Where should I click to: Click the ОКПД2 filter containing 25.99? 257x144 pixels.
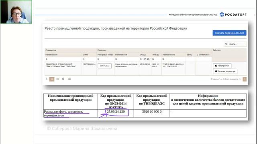(x=145, y=59)
